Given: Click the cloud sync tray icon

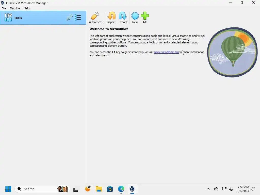Looking at the screenshot, I should [216, 189].
